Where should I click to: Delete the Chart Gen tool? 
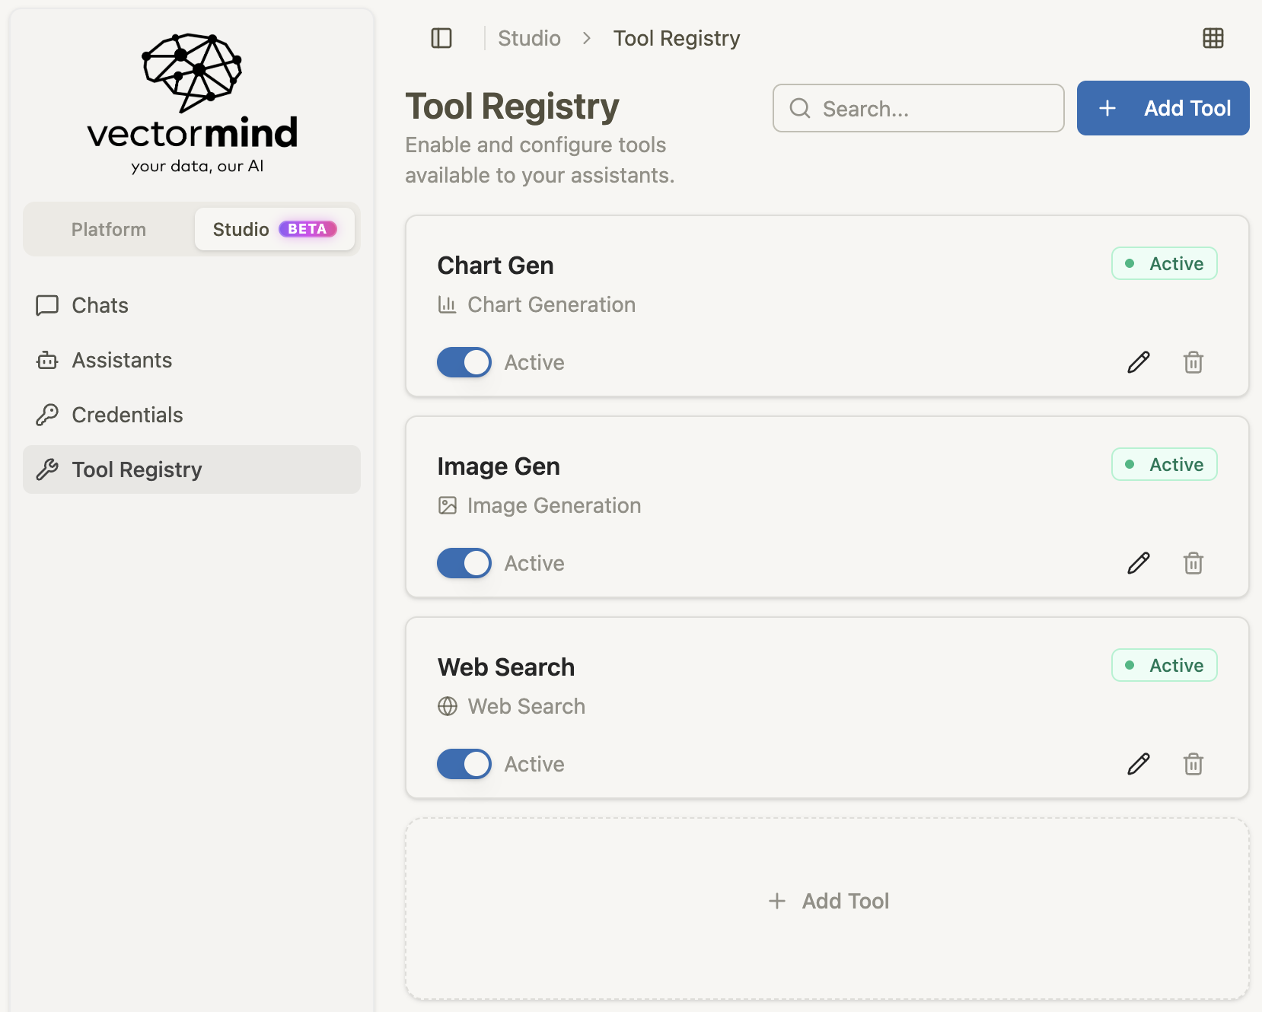click(x=1193, y=362)
